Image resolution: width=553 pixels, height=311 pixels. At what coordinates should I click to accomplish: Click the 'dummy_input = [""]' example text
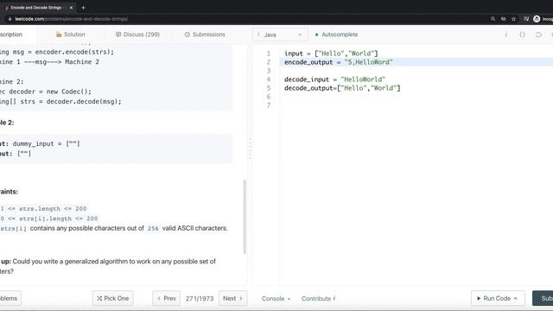pos(46,144)
